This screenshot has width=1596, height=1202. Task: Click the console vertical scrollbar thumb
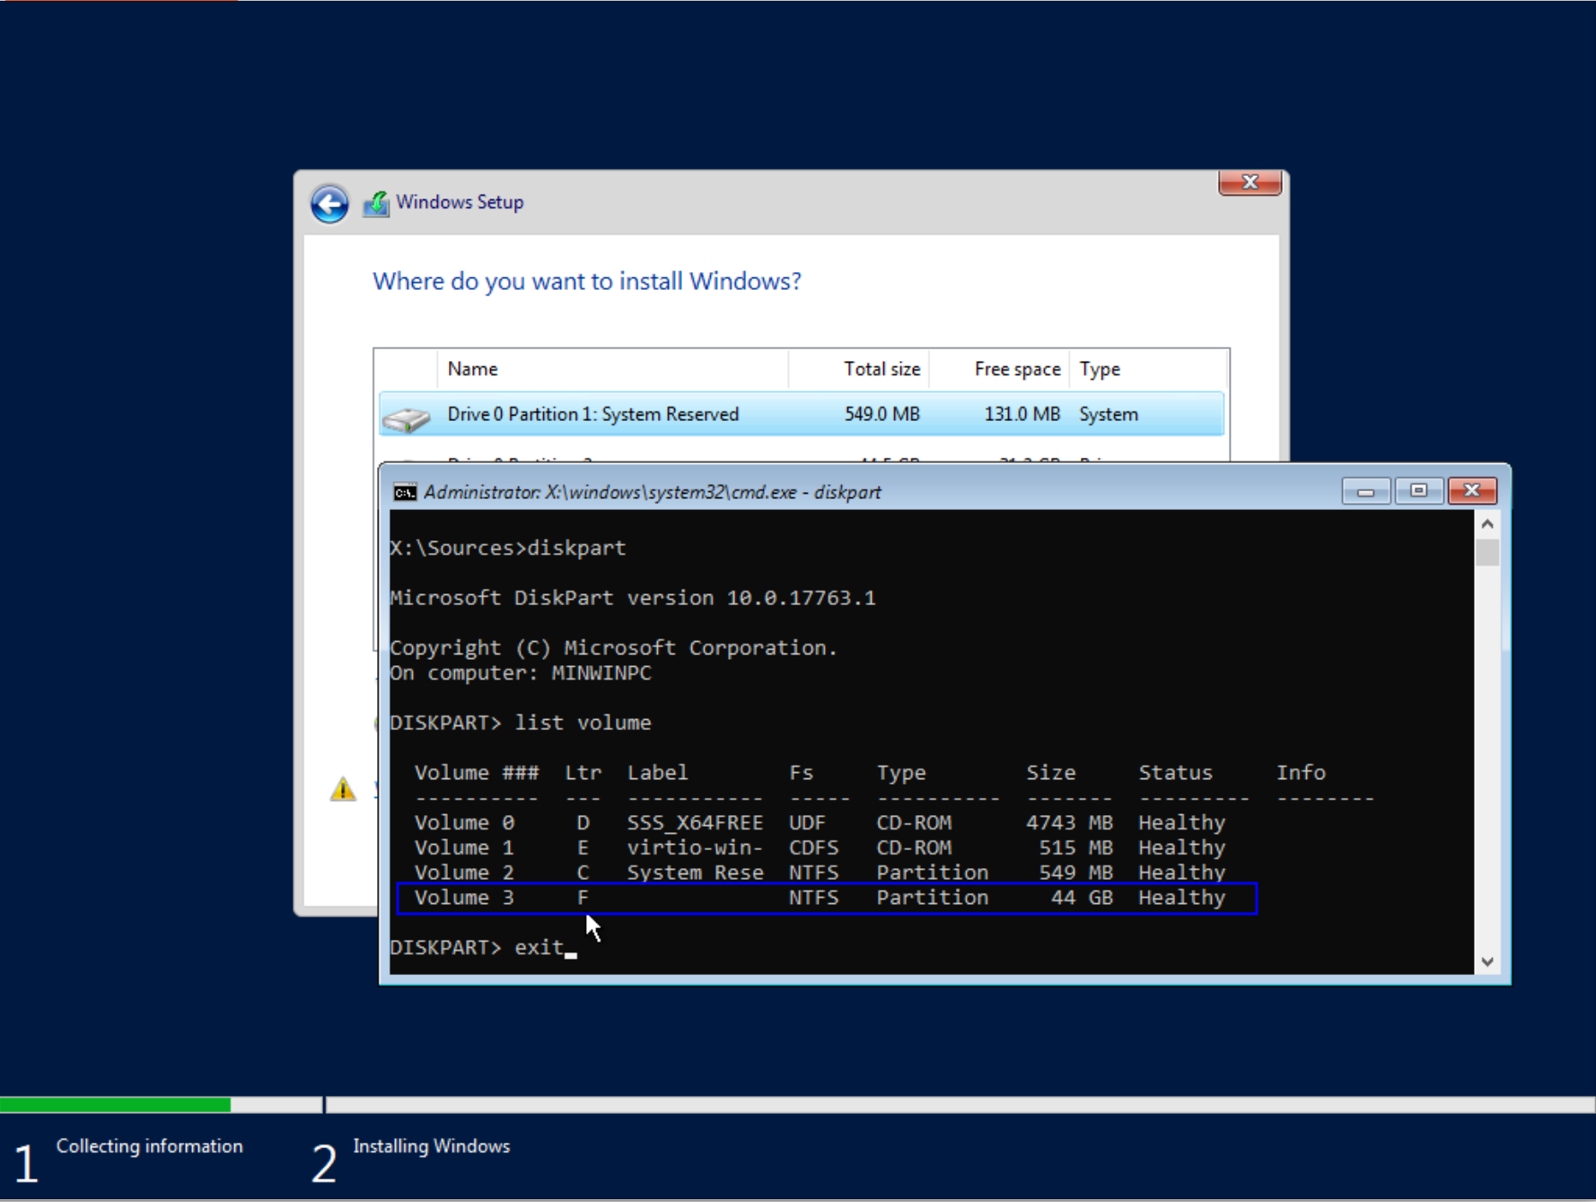(1487, 552)
